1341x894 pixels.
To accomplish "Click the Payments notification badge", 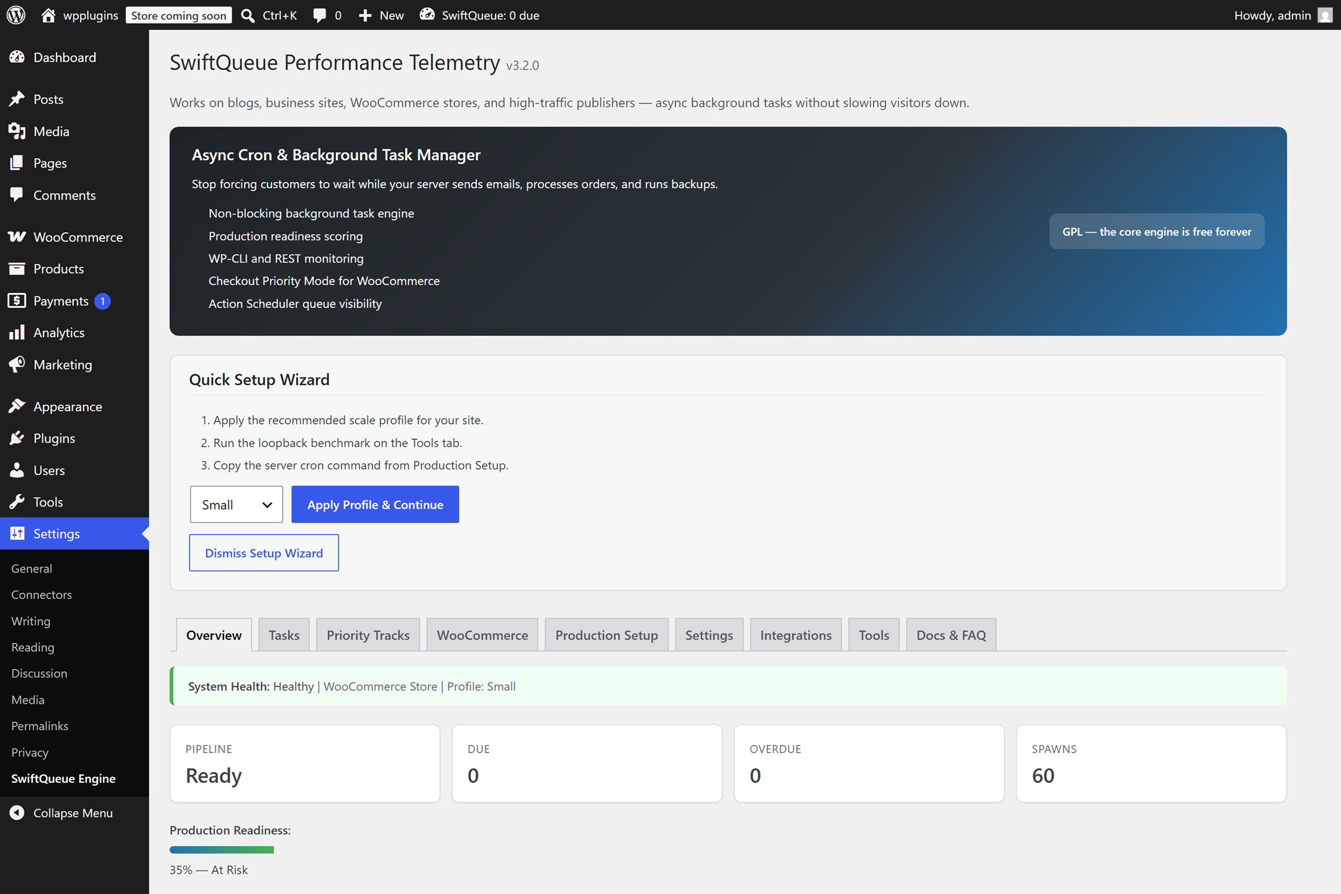I will (x=102, y=301).
